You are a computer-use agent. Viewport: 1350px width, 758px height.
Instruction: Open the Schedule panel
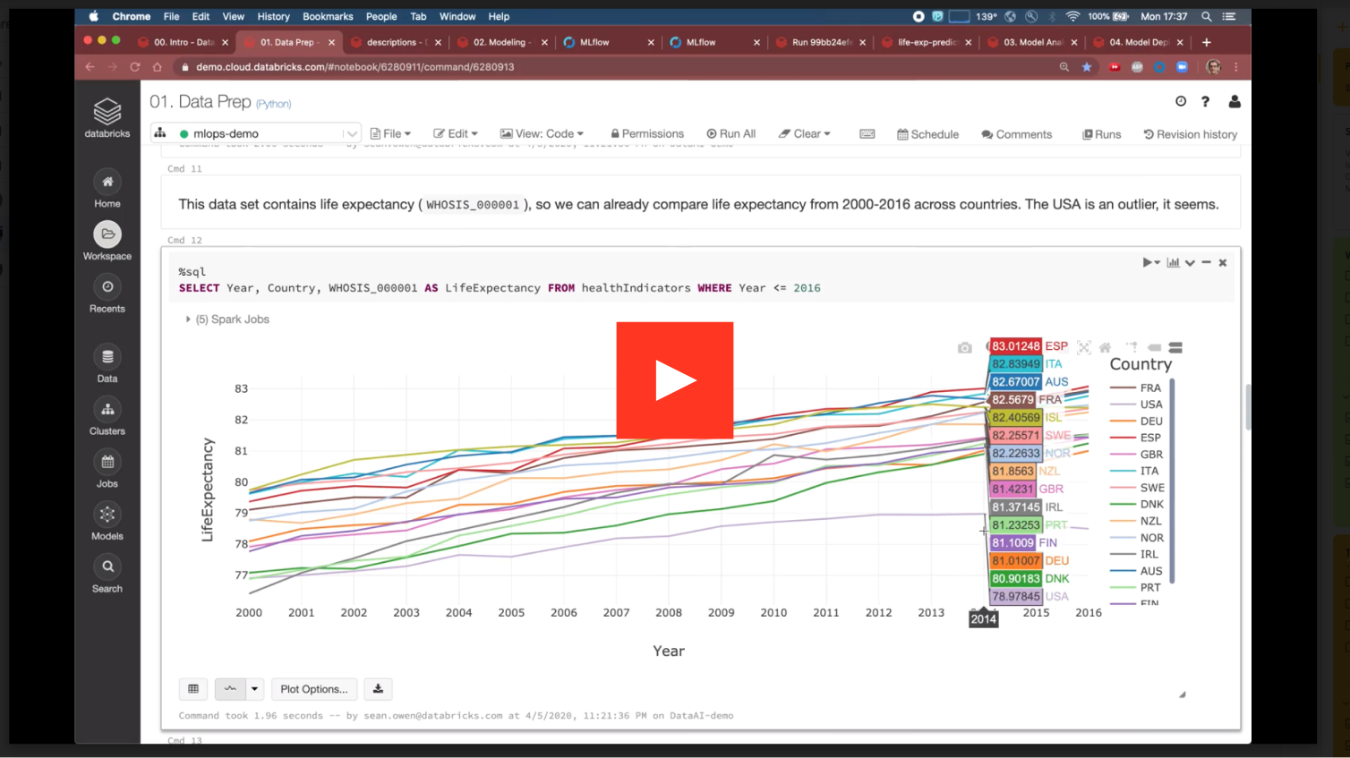927,134
